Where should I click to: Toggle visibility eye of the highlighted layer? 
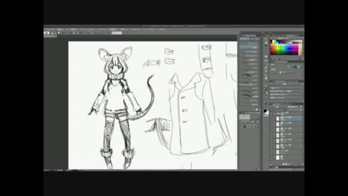click(272, 118)
